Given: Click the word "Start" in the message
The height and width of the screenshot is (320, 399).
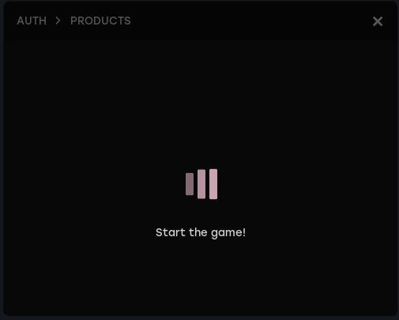Looking at the screenshot, I should coord(171,232).
